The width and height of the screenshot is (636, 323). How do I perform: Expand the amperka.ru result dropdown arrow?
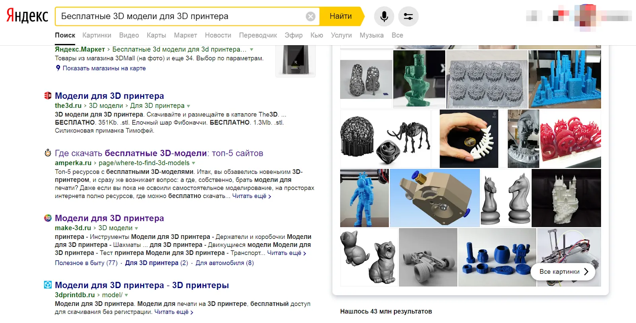pyautogui.click(x=194, y=163)
